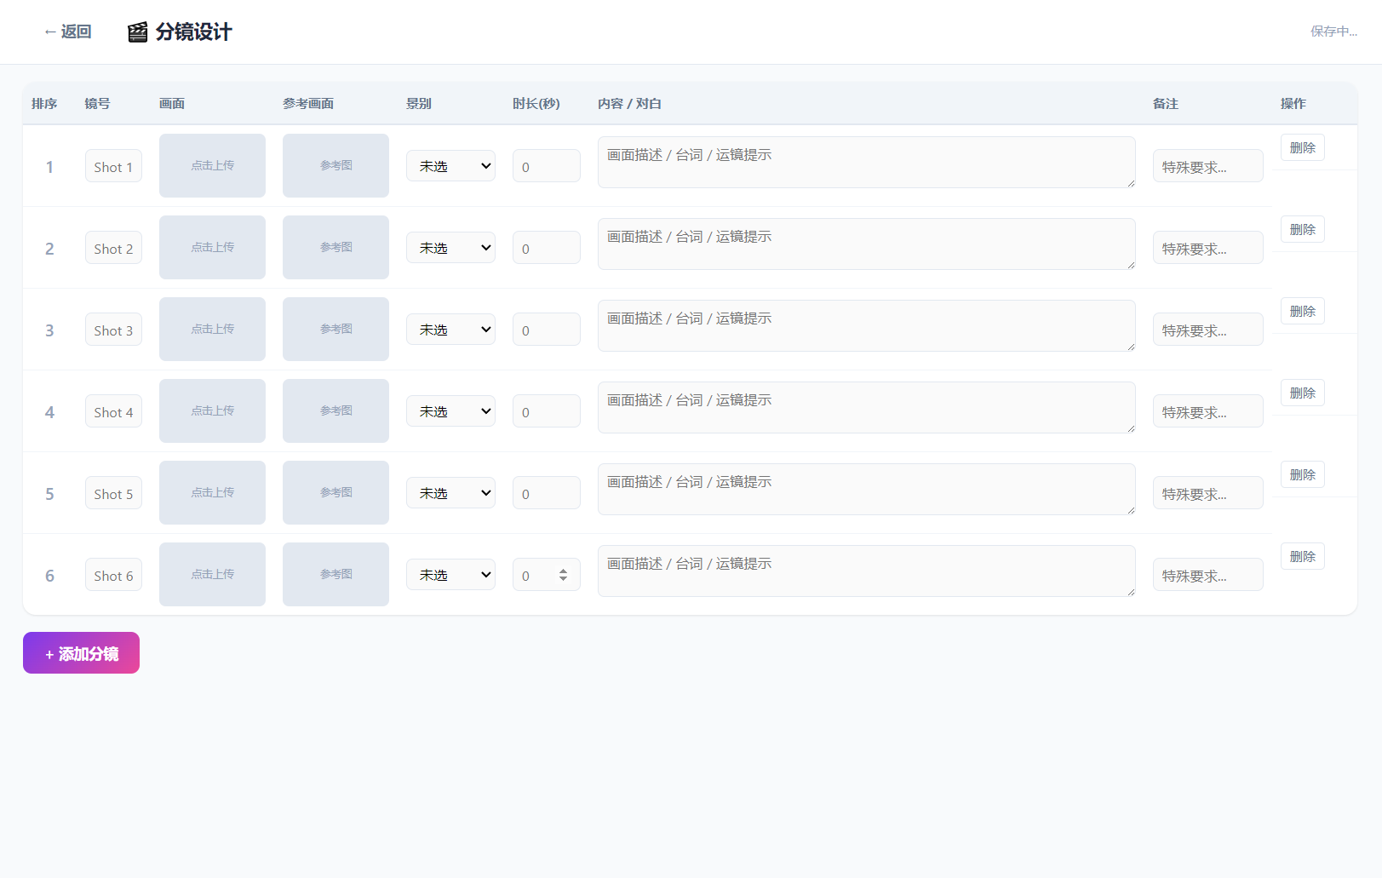Delete Shot 6 using its 删除 button

pos(1302,555)
